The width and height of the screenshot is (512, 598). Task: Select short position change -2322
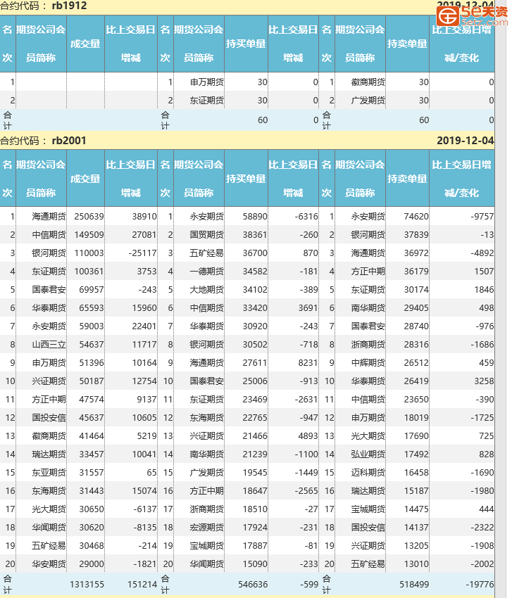(x=482, y=528)
